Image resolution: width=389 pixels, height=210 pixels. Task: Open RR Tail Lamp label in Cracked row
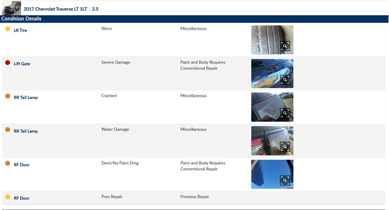pos(26,97)
